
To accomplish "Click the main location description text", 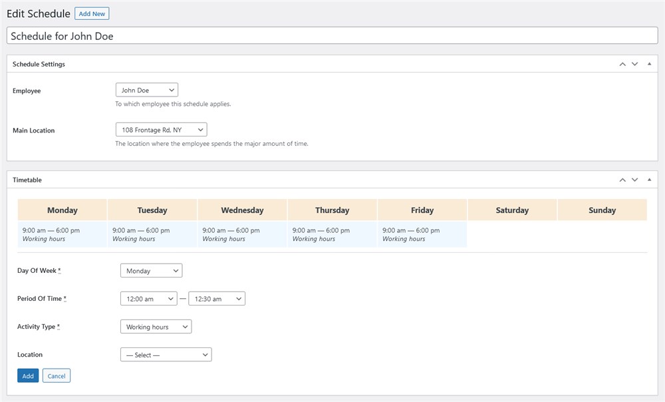I will pos(211,144).
